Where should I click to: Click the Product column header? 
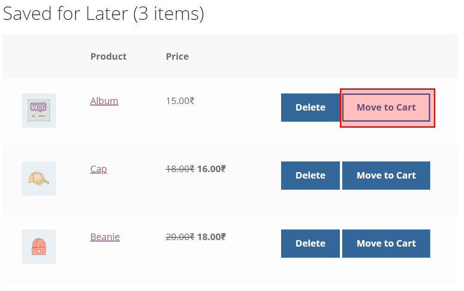point(108,56)
